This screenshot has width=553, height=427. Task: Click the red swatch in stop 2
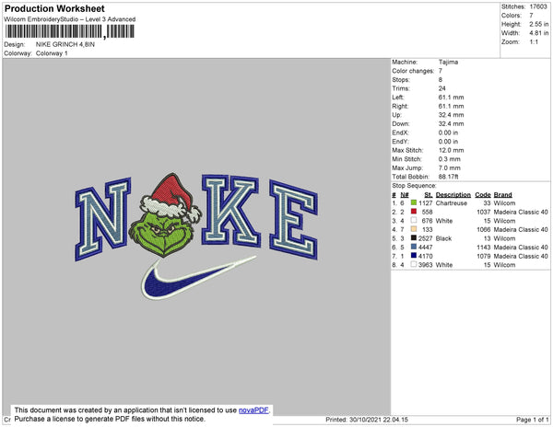[414, 212]
